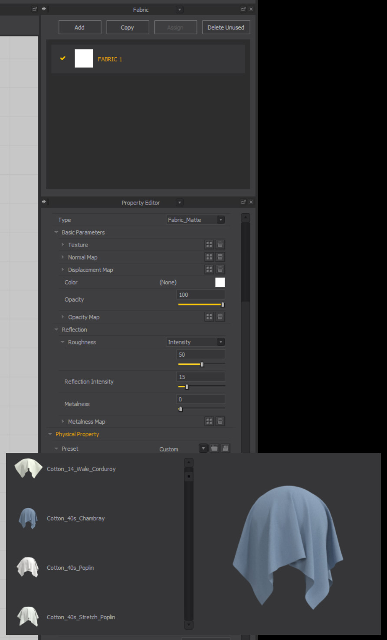The height and width of the screenshot is (640, 387).
Task: Collapse the Basic Parameters section
Action: click(56, 232)
